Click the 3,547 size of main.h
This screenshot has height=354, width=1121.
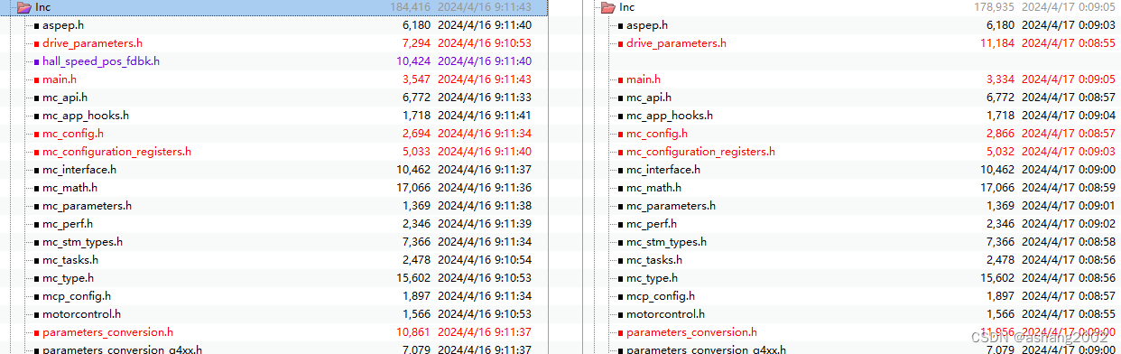click(x=416, y=79)
